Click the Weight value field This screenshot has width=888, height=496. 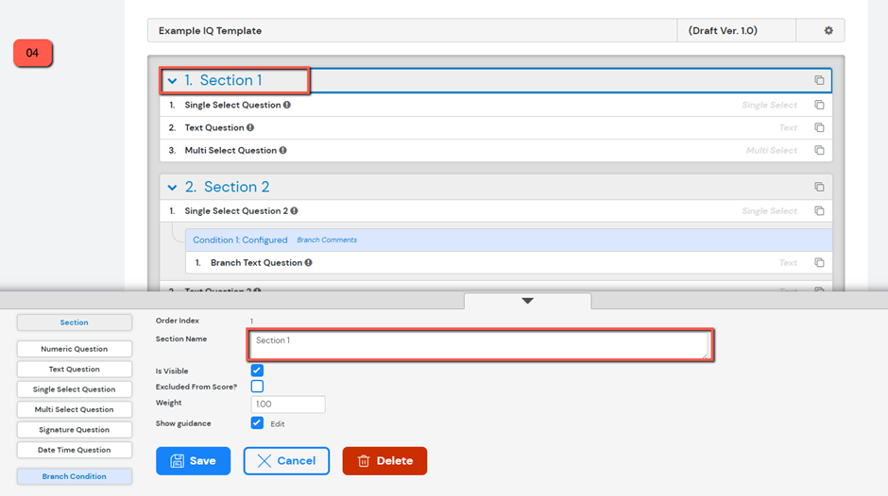(287, 404)
